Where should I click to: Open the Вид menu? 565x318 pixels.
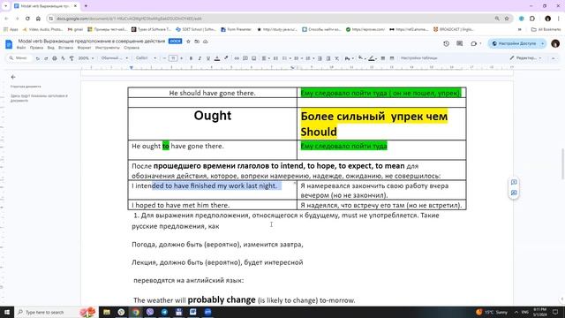point(51,48)
